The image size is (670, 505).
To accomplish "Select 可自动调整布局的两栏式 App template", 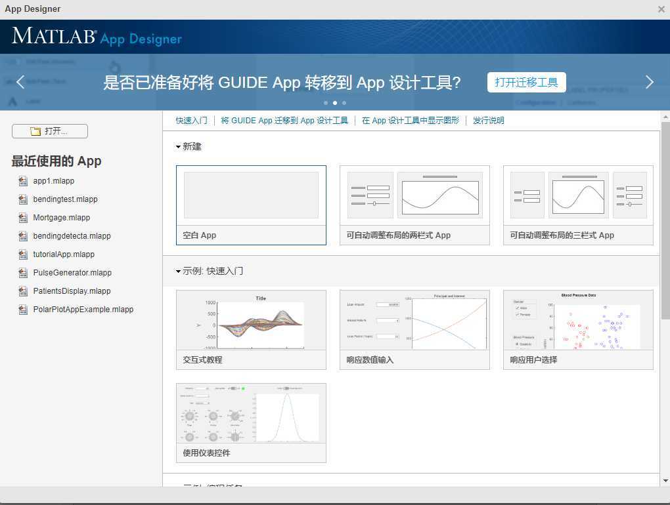I will click(x=414, y=205).
